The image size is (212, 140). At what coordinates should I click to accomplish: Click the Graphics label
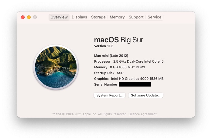101,79
